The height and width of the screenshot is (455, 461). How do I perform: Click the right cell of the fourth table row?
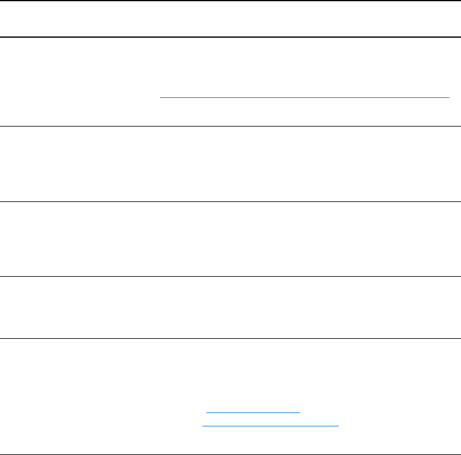click(x=304, y=308)
